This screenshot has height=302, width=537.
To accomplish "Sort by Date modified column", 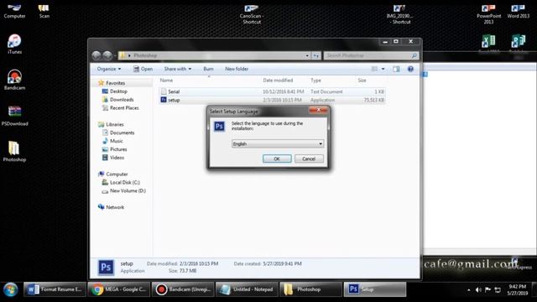I will pyautogui.click(x=278, y=81).
